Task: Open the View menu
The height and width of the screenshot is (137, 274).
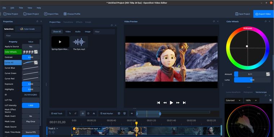Action: [x=30, y=8]
